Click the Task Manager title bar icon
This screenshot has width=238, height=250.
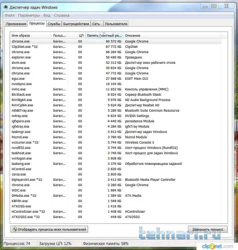tap(6, 7)
